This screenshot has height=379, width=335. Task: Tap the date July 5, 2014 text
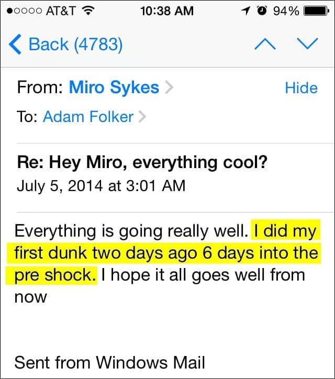click(x=101, y=185)
